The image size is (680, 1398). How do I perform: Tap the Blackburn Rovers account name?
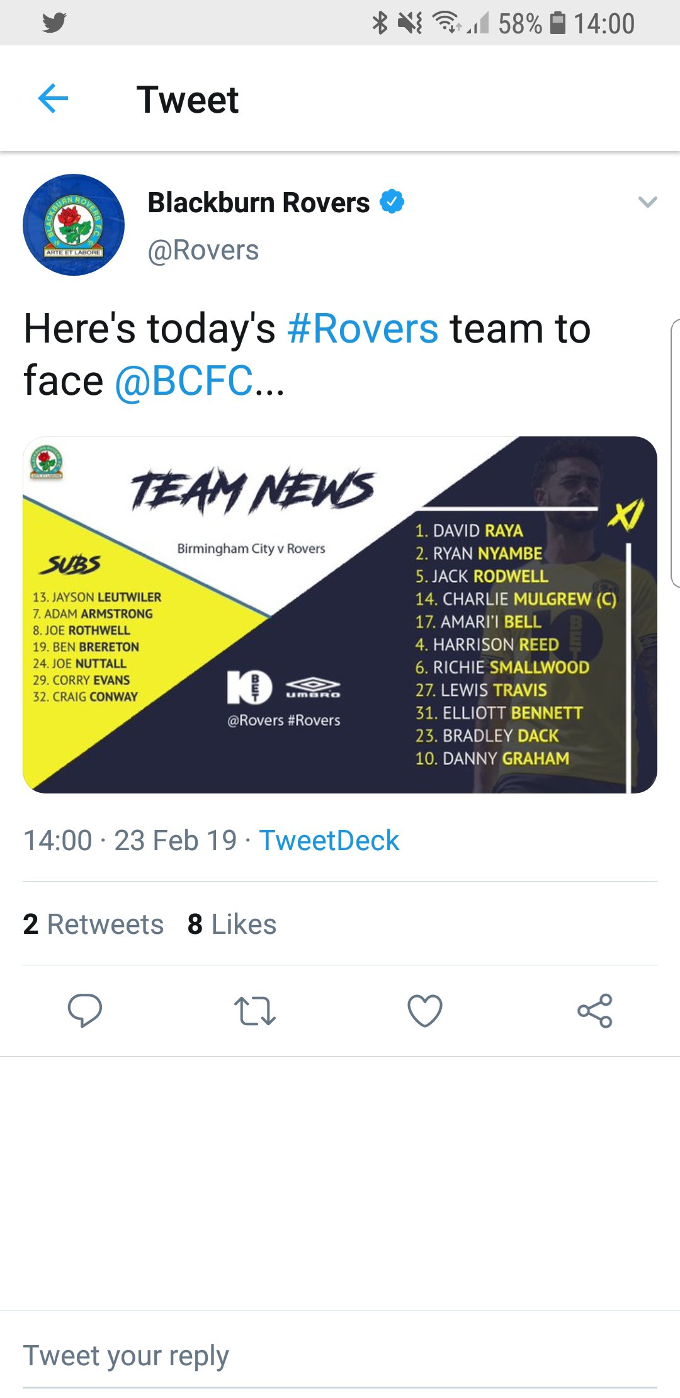(x=259, y=203)
